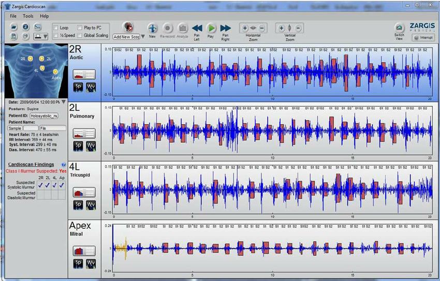Click the green Play button

pyautogui.click(x=211, y=28)
